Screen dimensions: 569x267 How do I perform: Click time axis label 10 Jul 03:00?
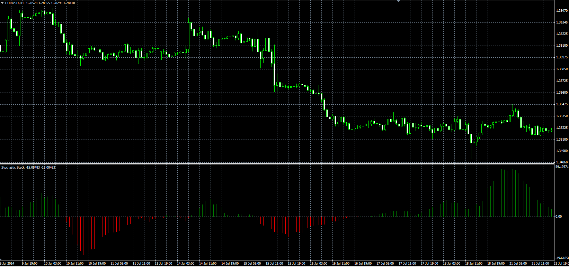click(x=53, y=264)
